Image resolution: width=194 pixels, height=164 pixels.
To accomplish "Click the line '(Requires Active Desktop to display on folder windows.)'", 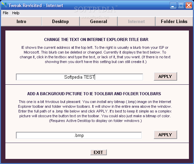I will click(95, 121).
